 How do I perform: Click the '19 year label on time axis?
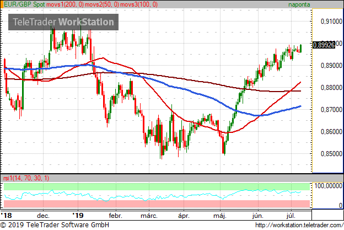78,215
